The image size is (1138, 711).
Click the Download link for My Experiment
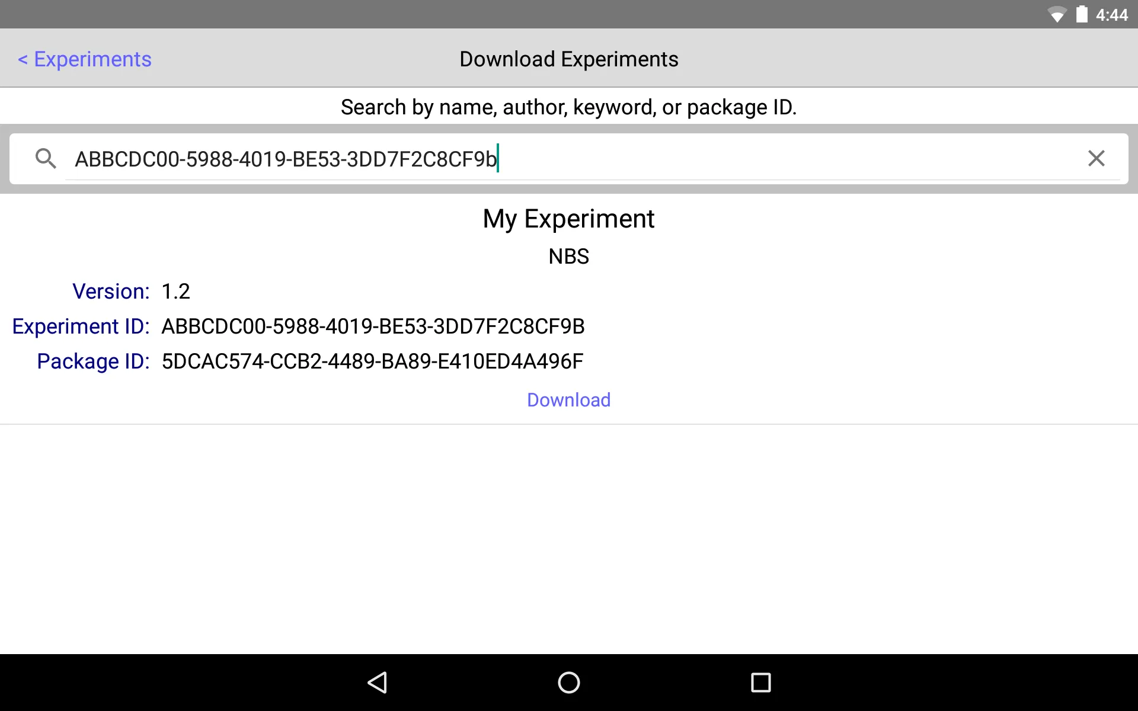(x=568, y=400)
